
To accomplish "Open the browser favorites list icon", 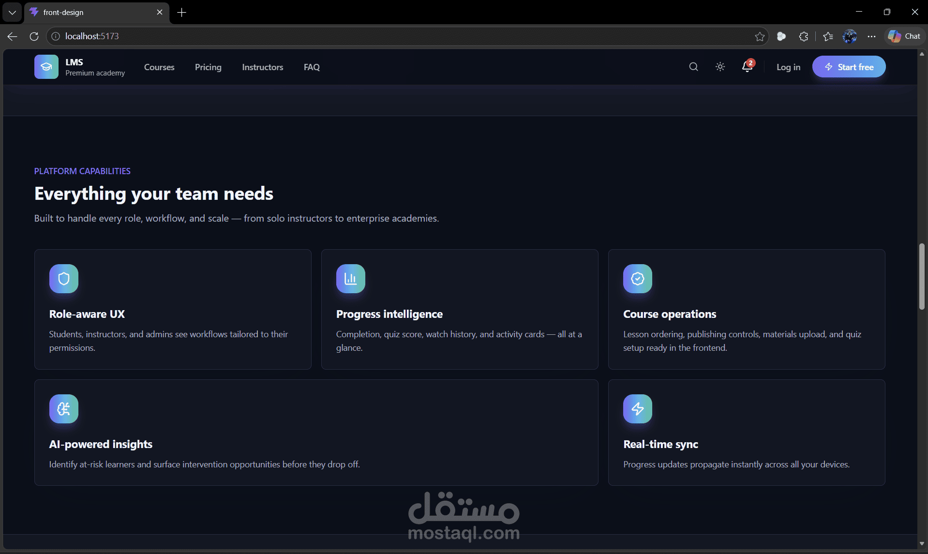I will (828, 36).
